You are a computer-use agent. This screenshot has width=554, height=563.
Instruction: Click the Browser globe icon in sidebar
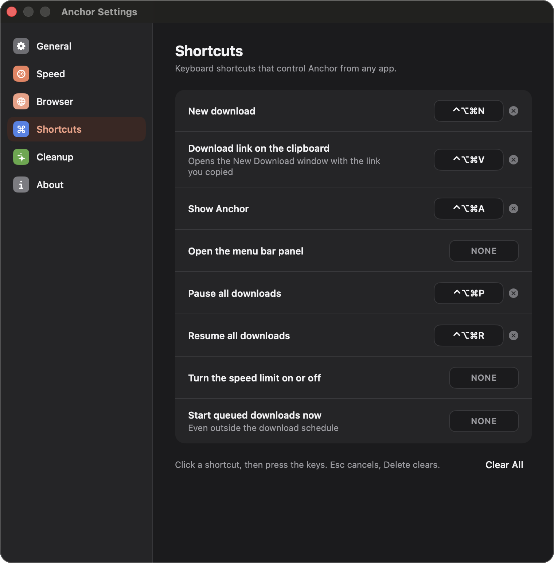coord(21,101)
